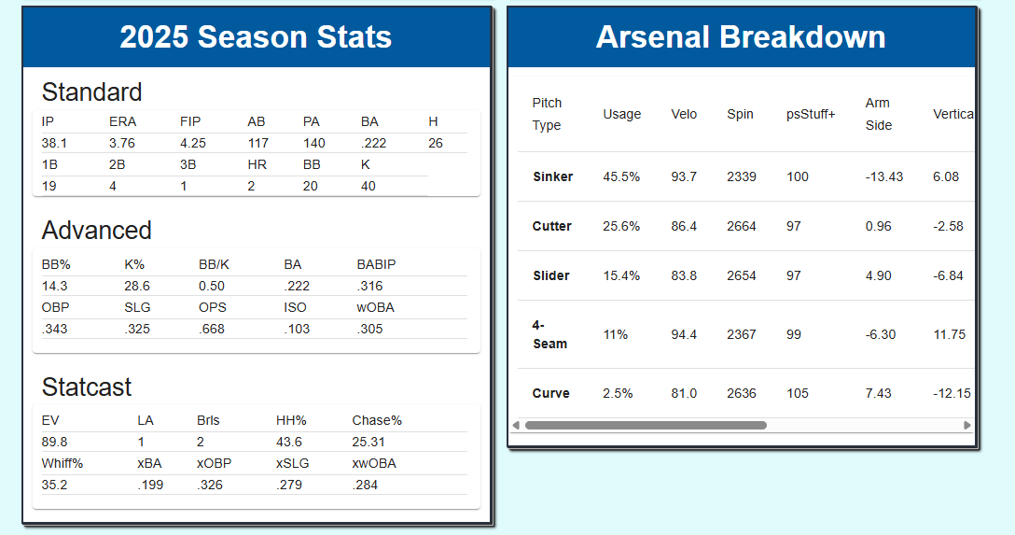Click the 2025 Season Stats header
Screen dimensions: 1015x535
(256, 37)
